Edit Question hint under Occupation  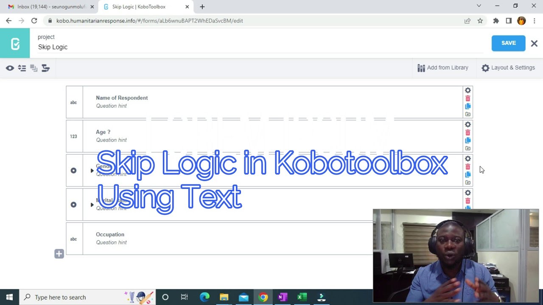[x=111, y=243]
